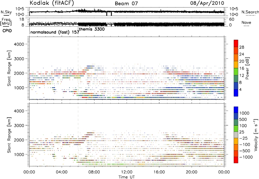Click the "12:00" time tick label

coord(127,172)
